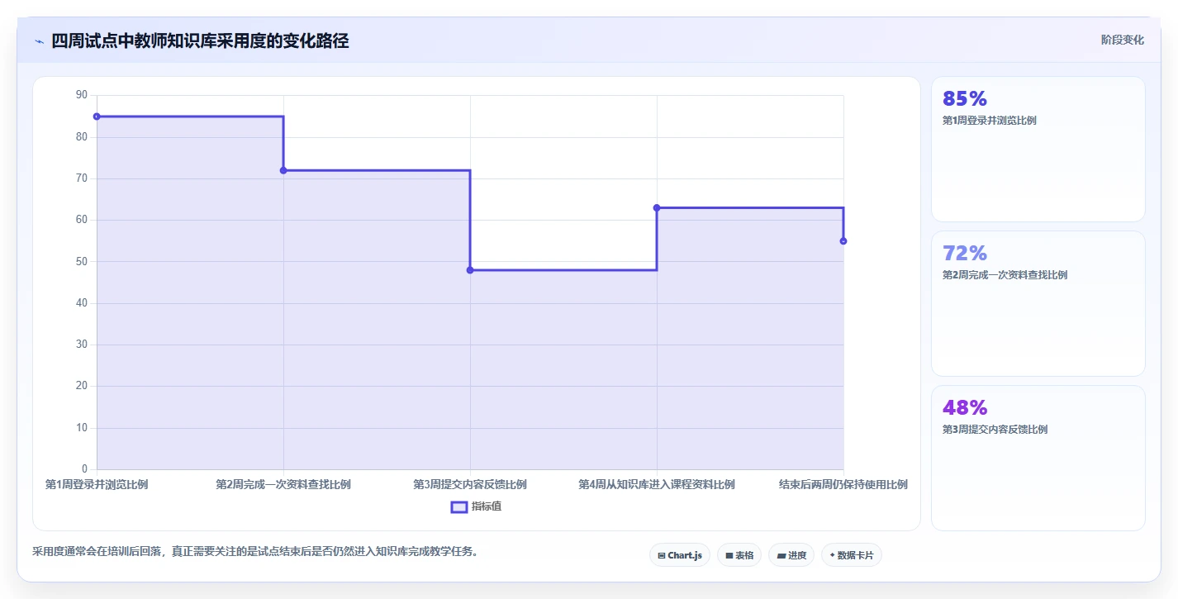Click the title 四周试点中教师知识库采用度的变化路径
The image size is (1178, 599).
coord(200,41)
